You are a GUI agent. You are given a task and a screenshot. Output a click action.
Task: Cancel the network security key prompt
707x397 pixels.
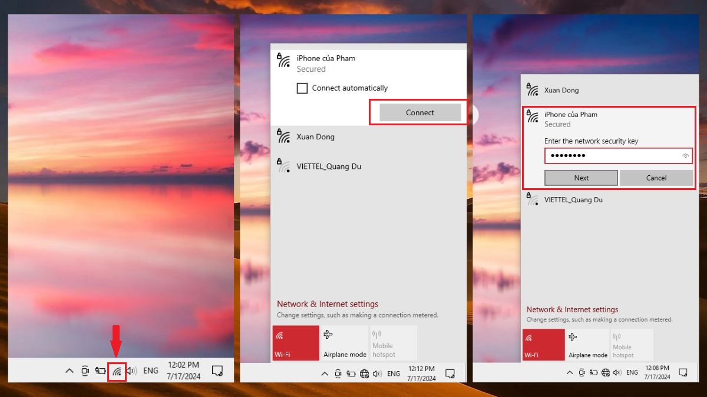[x=656, y=178]
